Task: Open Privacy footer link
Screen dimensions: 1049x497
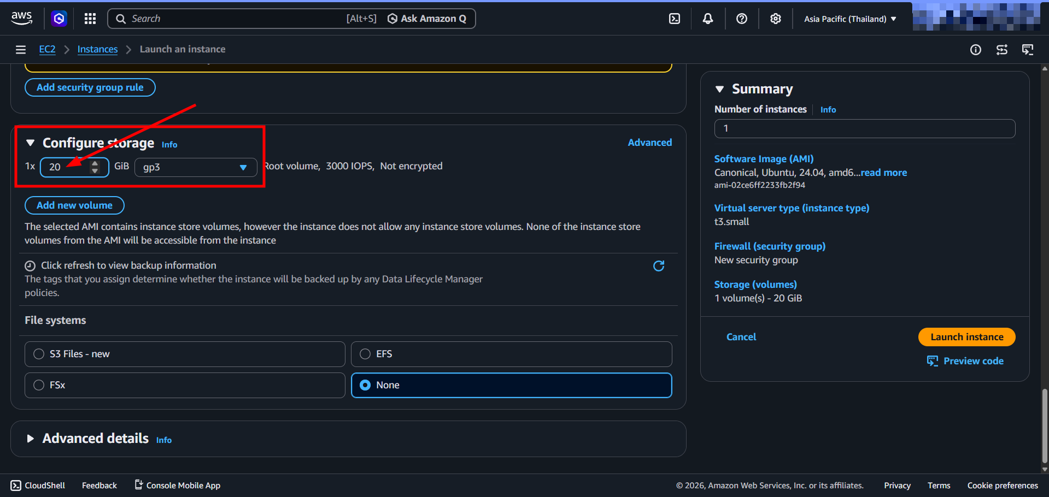Action: tap(897, 486)
